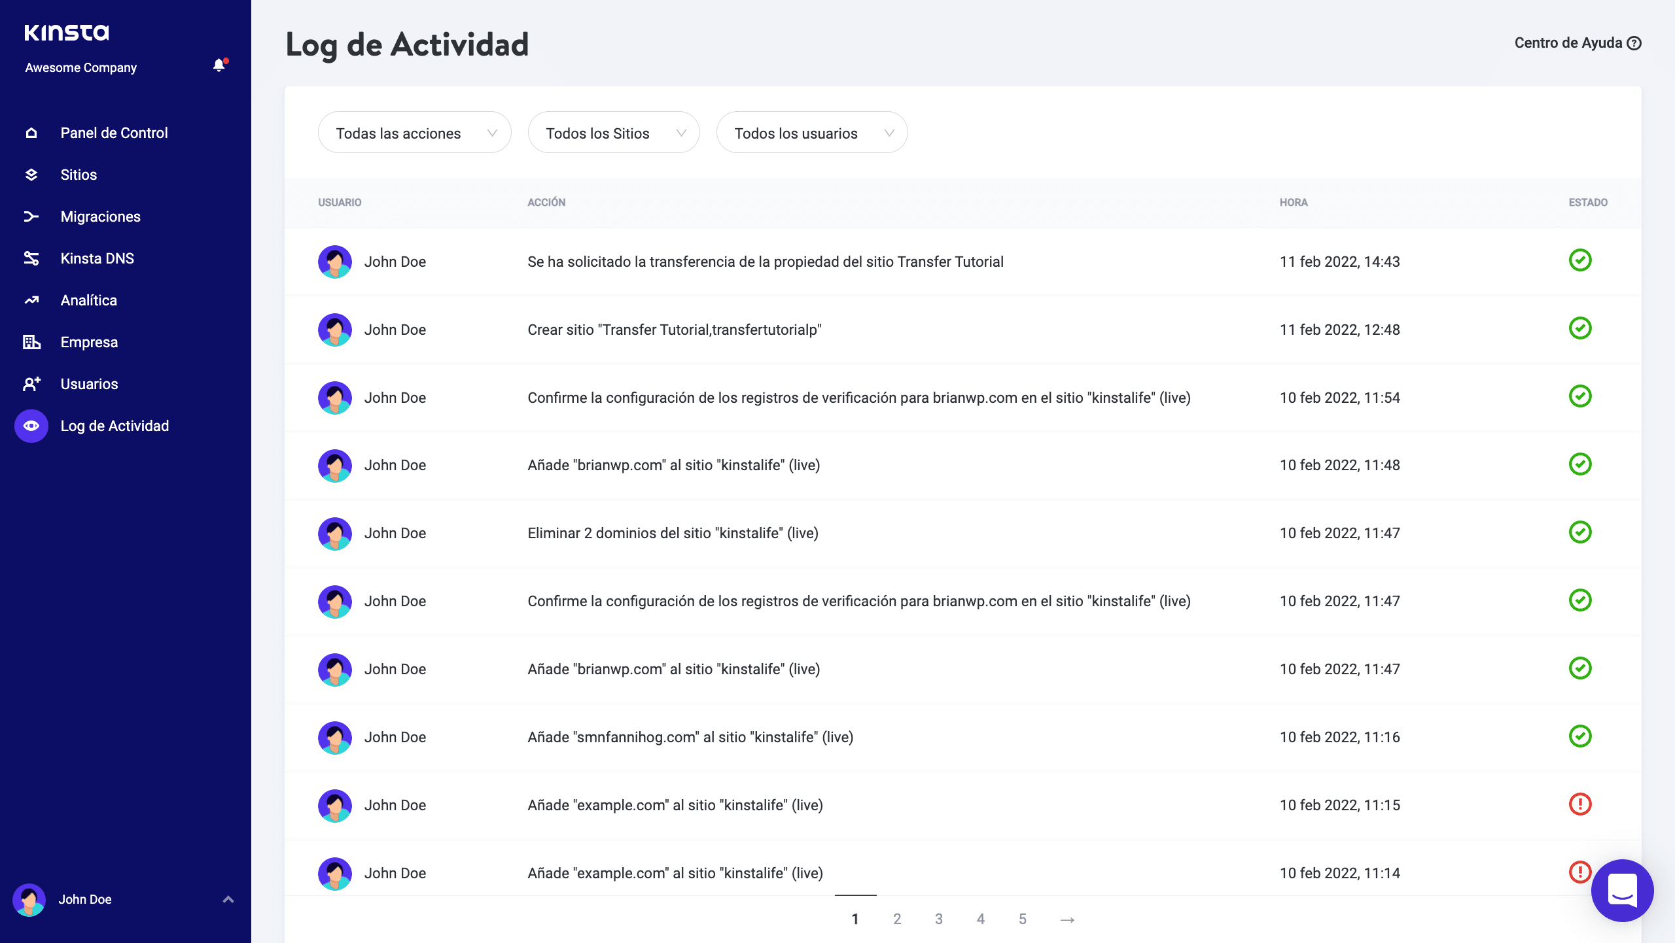Image resolution: width=1675 pixels, height=943 pixels.
Task: Click the Empresa building icon
Action: pyautogui.click(x=31, y=343)
